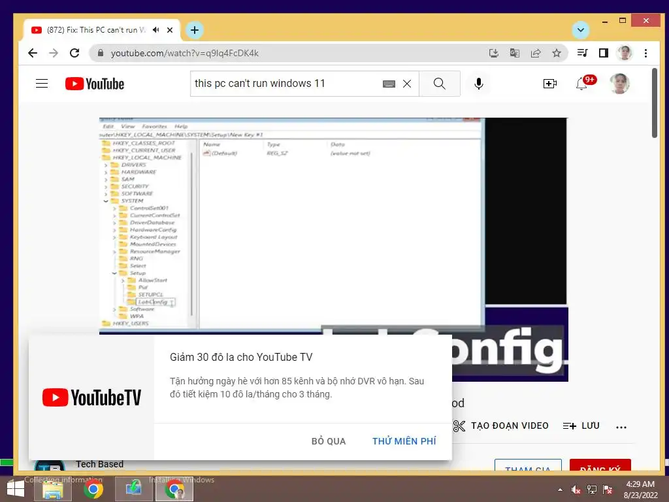
Task: Open the Tech Based channel name
Action: tap(100, 464)
